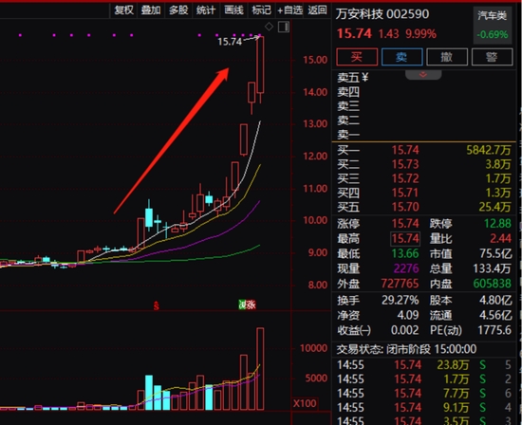Select 买二 bid row at 15.73
Image resolution: width=522 pixels, height=425 pixels.
point(423,164)
